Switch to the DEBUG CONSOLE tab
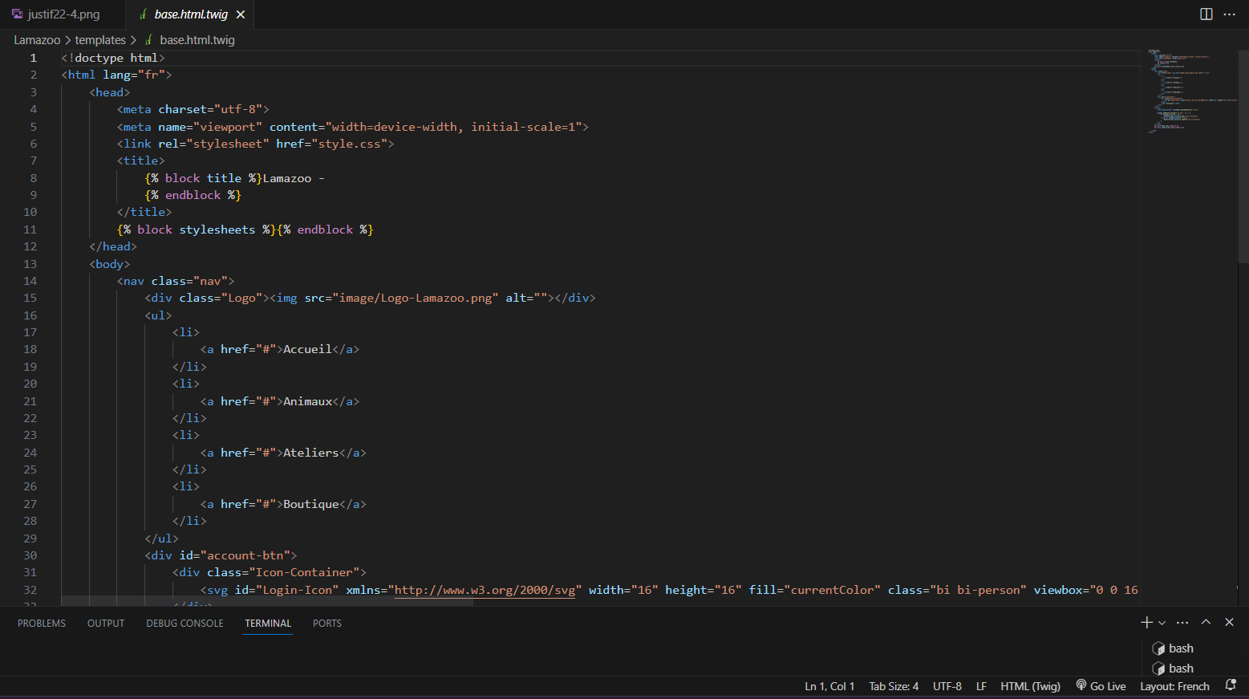This screenshot has height=699, width=1249. [185, 624]
